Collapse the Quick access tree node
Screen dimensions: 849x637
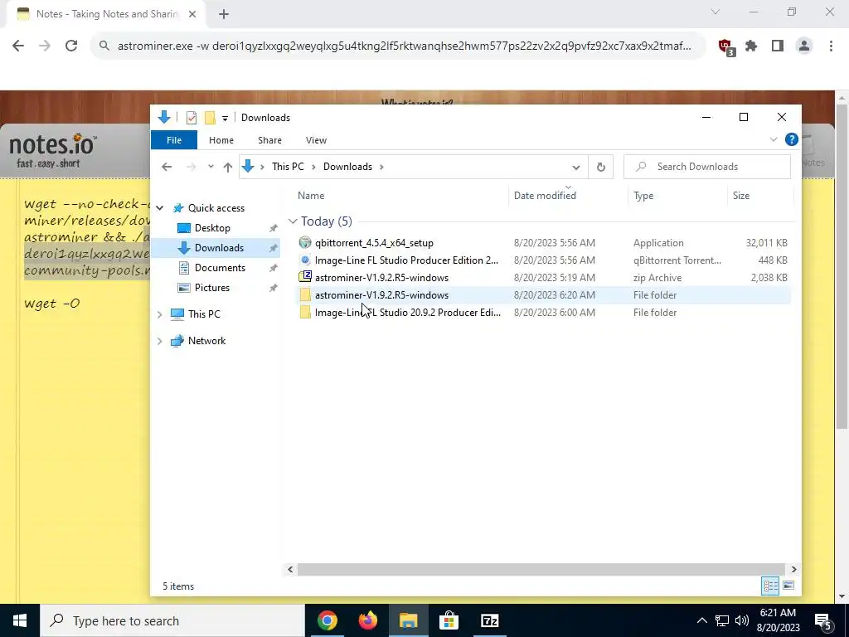pyautogui.click(x=160, y=208)
